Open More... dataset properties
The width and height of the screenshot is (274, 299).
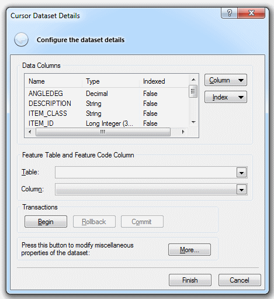tap(189, 250)
